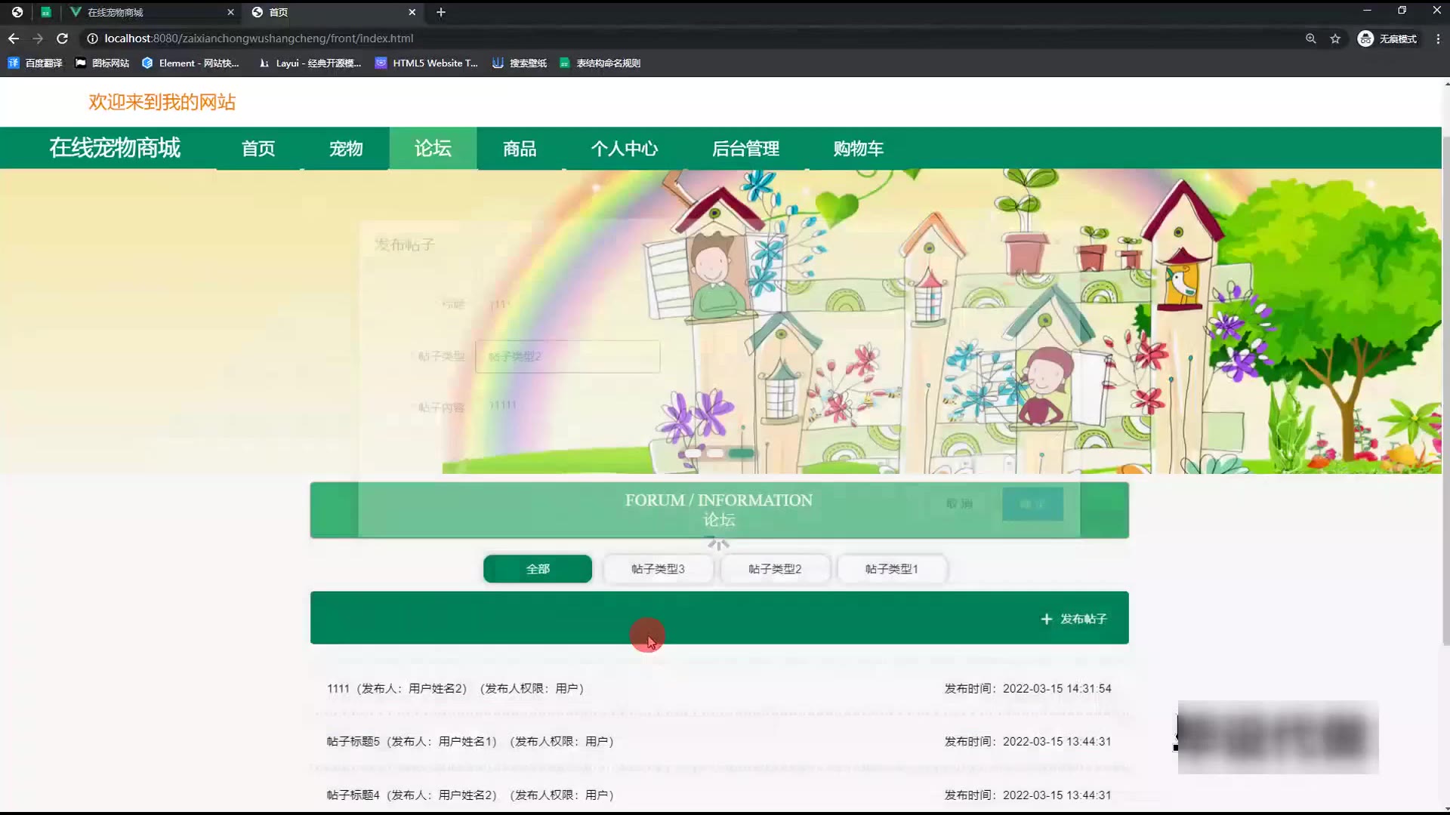Click the browser forward arrow
Screen dimensions: 1450x815
click(38, 38)
